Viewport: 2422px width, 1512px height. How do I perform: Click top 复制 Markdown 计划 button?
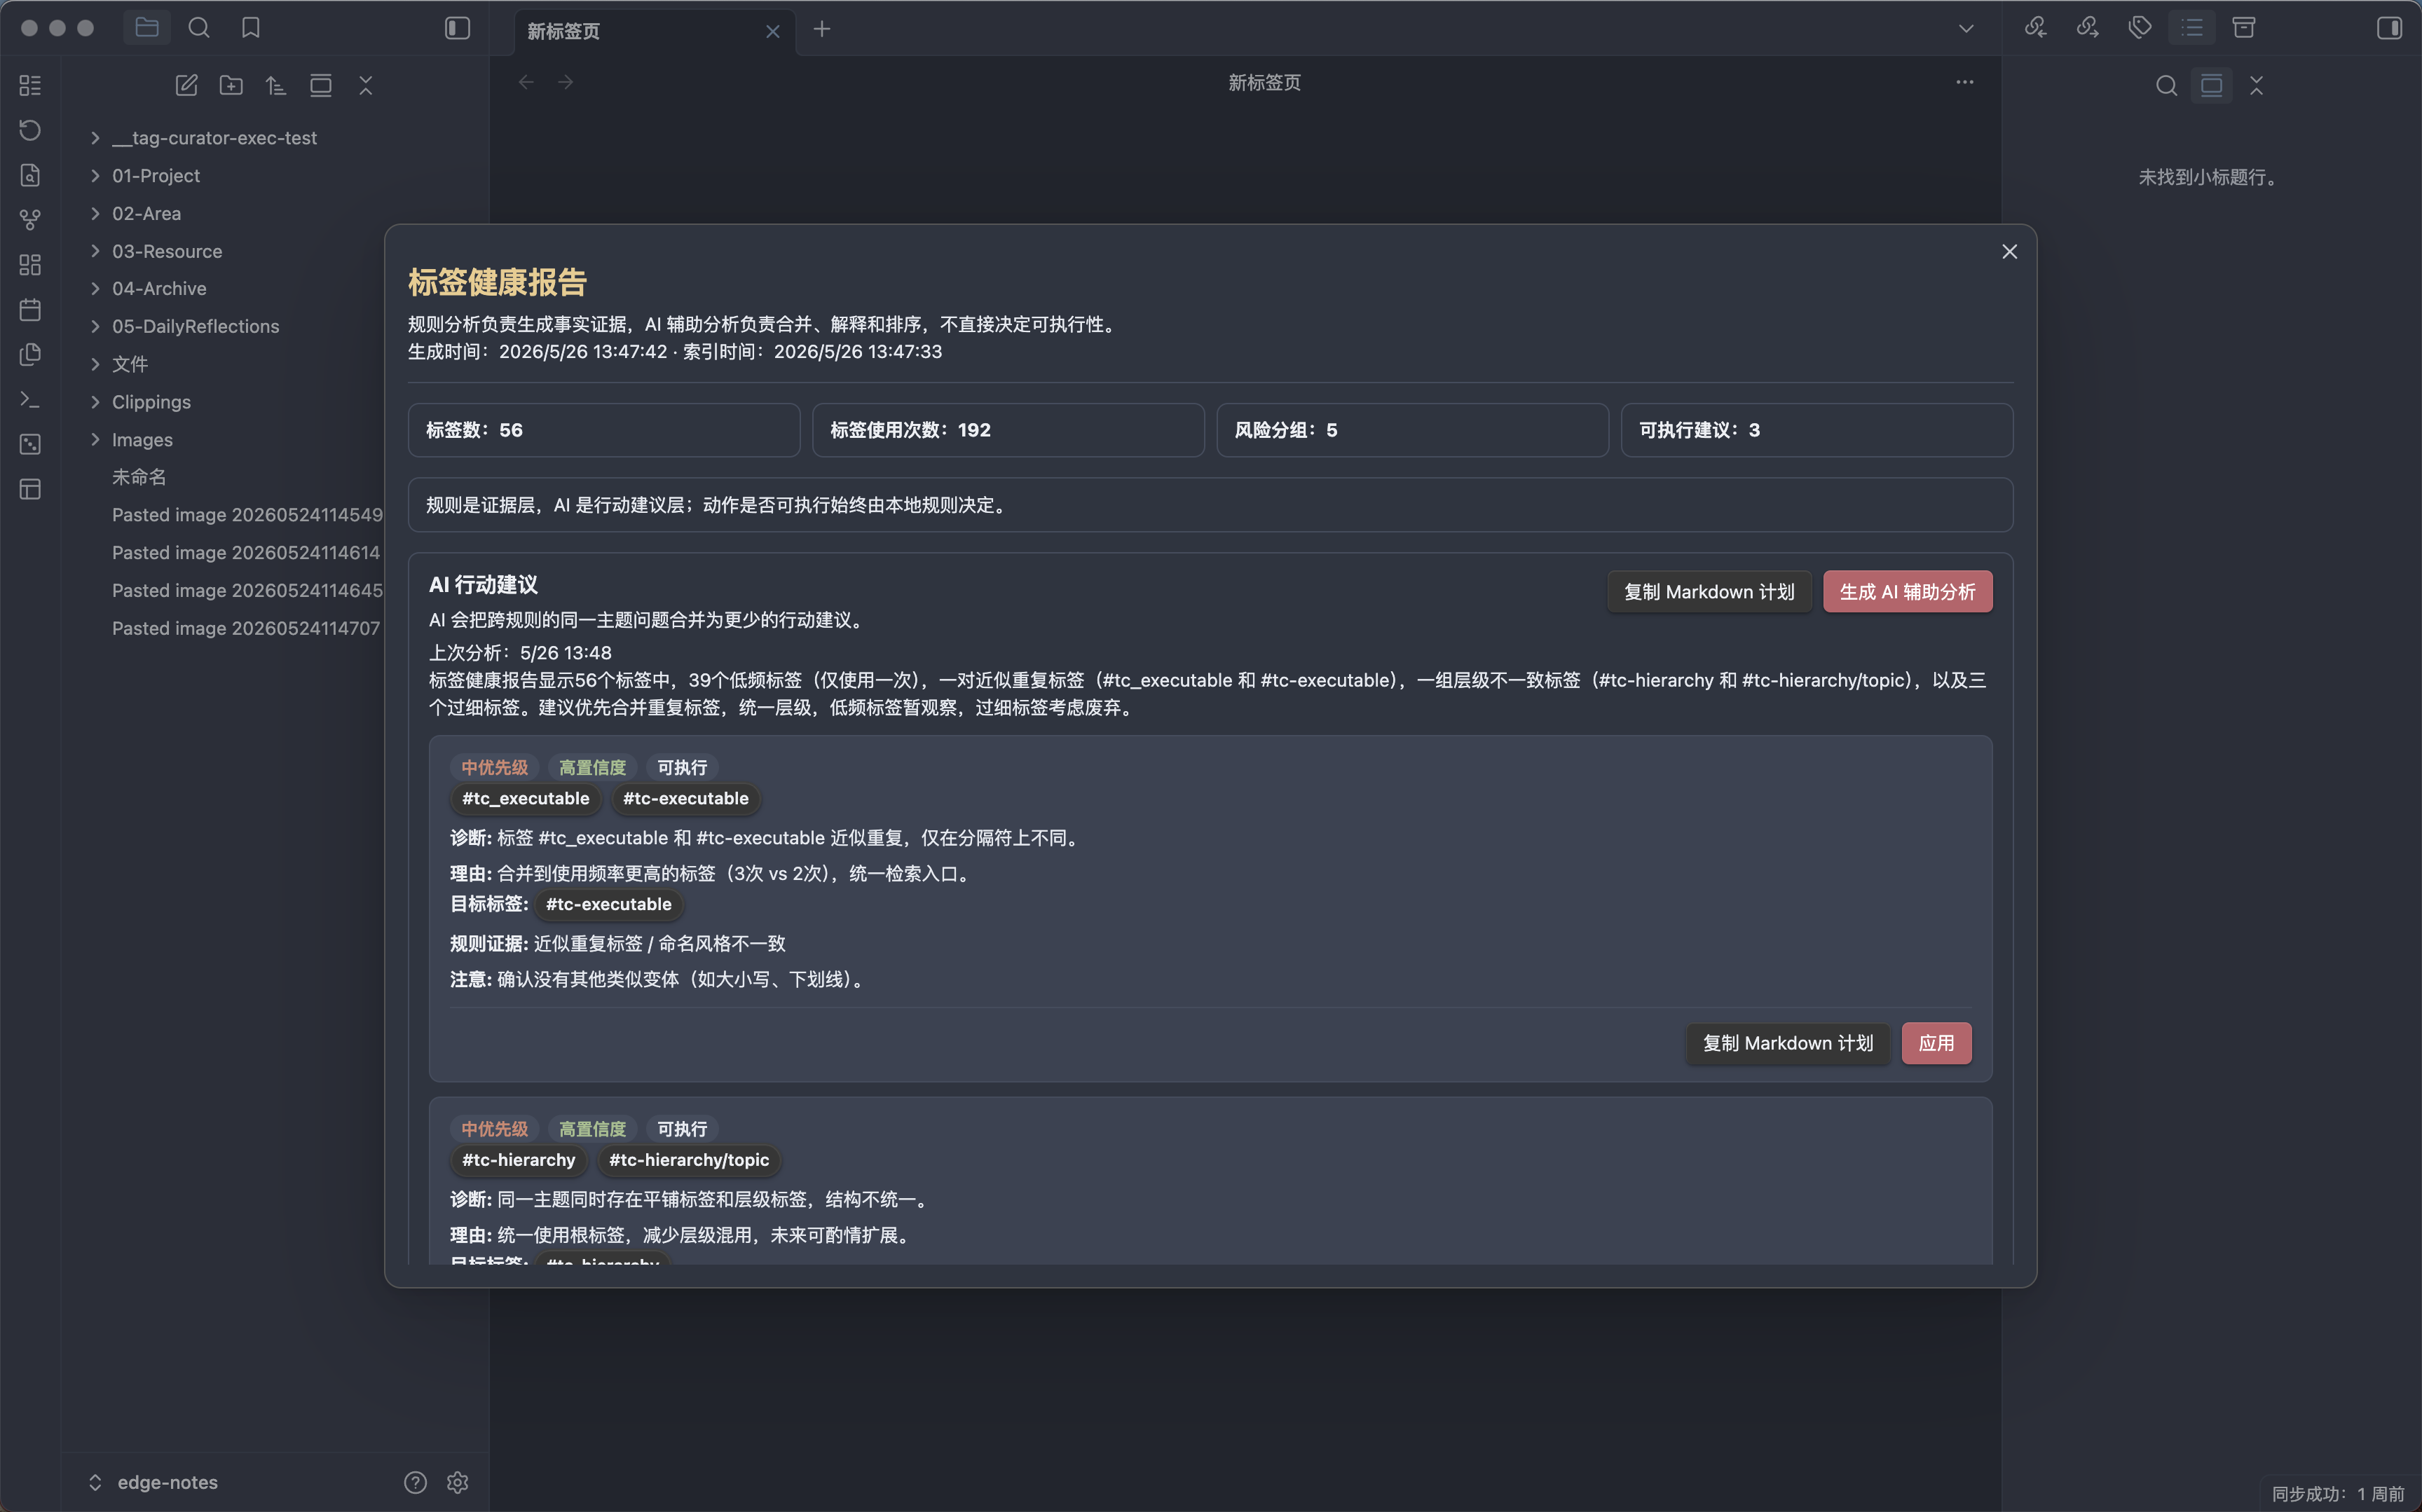tap(1709, 592)
